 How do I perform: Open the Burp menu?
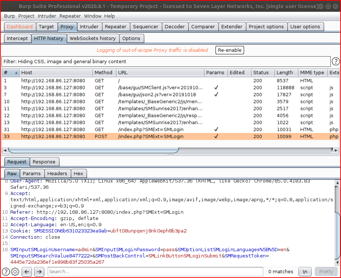[9, 16]
